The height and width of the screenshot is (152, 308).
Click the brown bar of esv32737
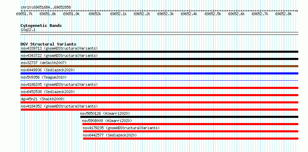tap(159, 66)
